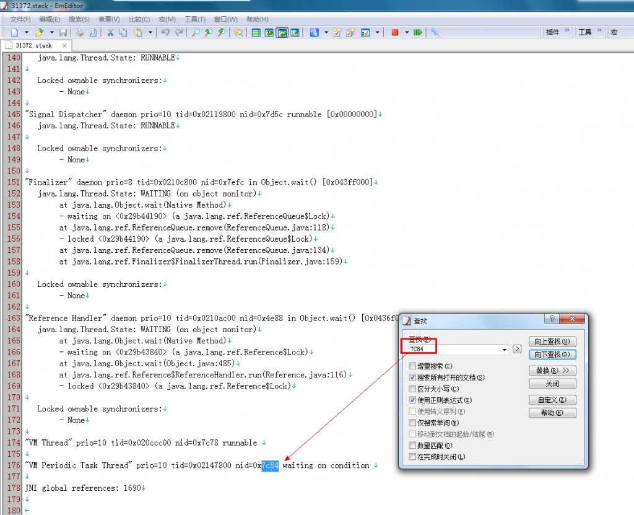
Task: Toggle 使用正则表达式 checkbox
Action: 412,400
